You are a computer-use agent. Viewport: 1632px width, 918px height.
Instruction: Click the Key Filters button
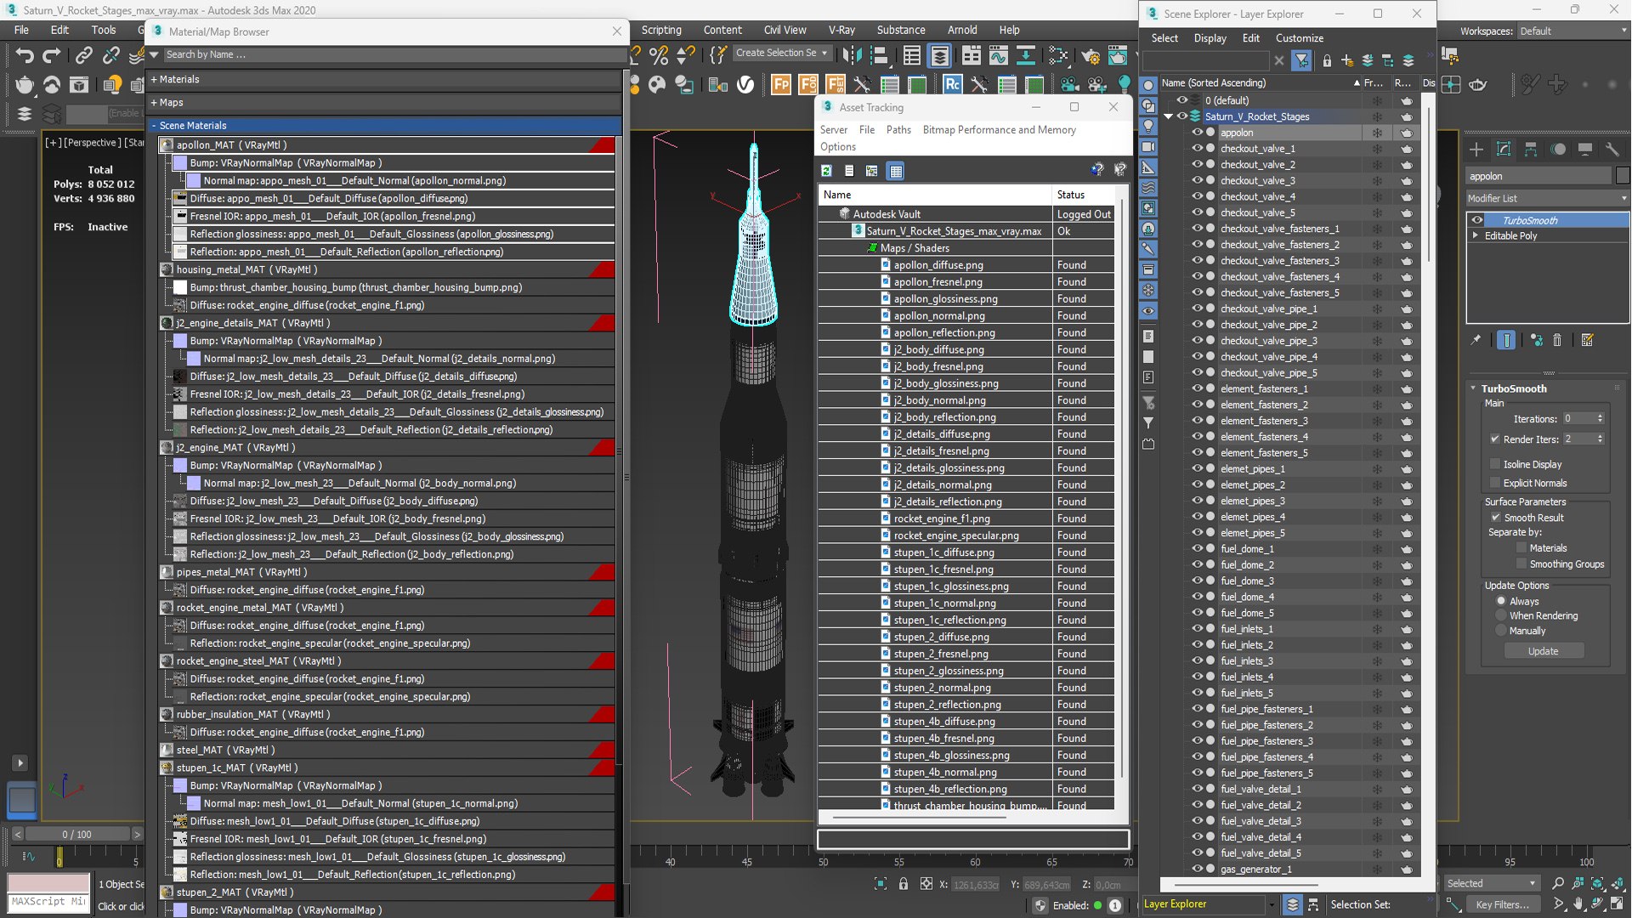pos(1502,904)
